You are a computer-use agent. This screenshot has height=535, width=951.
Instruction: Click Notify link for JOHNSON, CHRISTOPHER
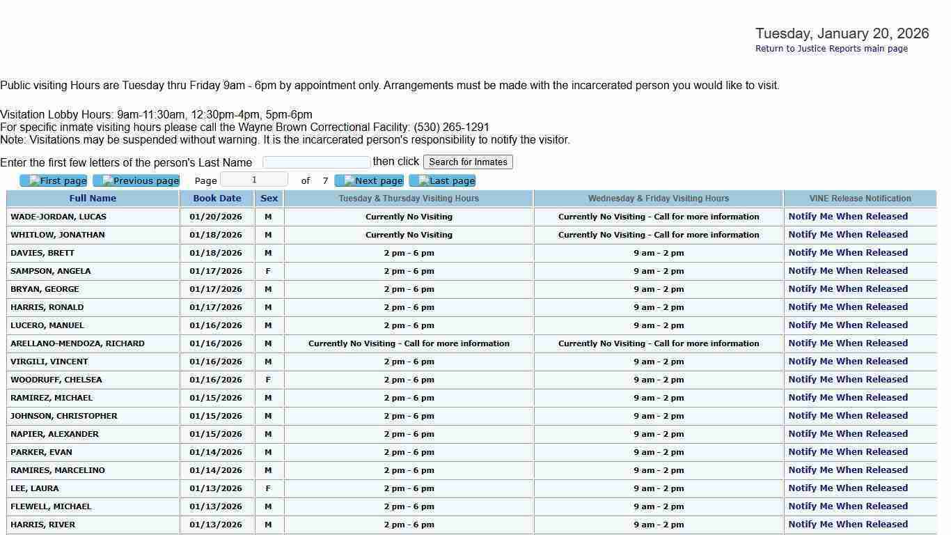(848, 416)
